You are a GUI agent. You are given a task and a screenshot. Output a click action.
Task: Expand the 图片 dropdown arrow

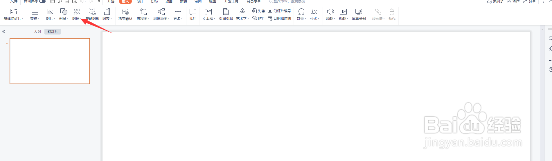click(x=55, y=19)
